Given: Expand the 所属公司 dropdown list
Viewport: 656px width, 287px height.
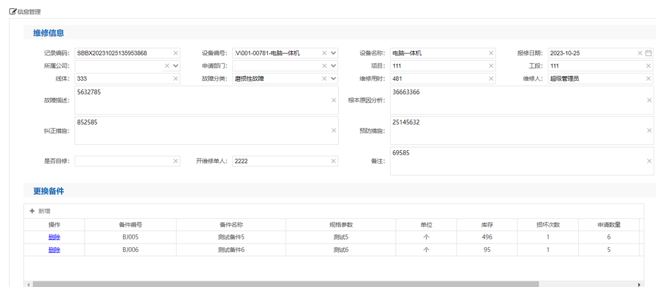Looking at the screenshot, I should click(175, 66).
